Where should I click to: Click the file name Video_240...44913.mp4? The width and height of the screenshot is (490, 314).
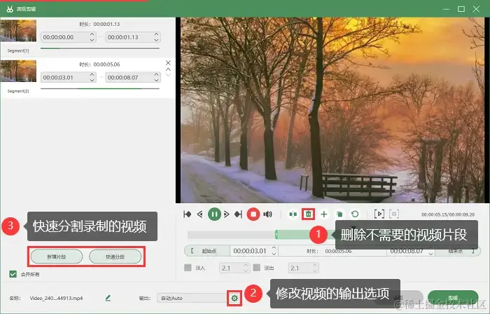tap(56, 299)
